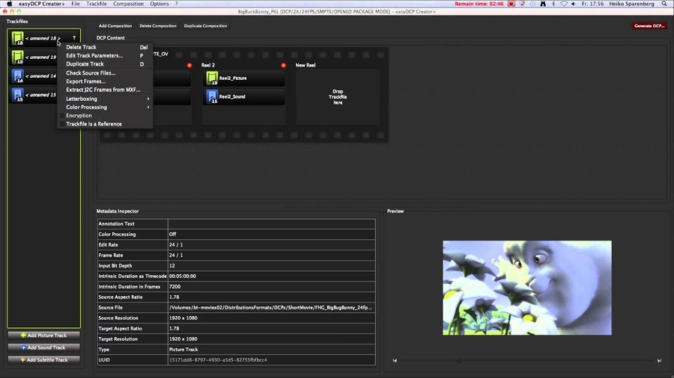This screenshot has height=378, width=674.
Task: Click the Source File path value
Action: point(272,307)
